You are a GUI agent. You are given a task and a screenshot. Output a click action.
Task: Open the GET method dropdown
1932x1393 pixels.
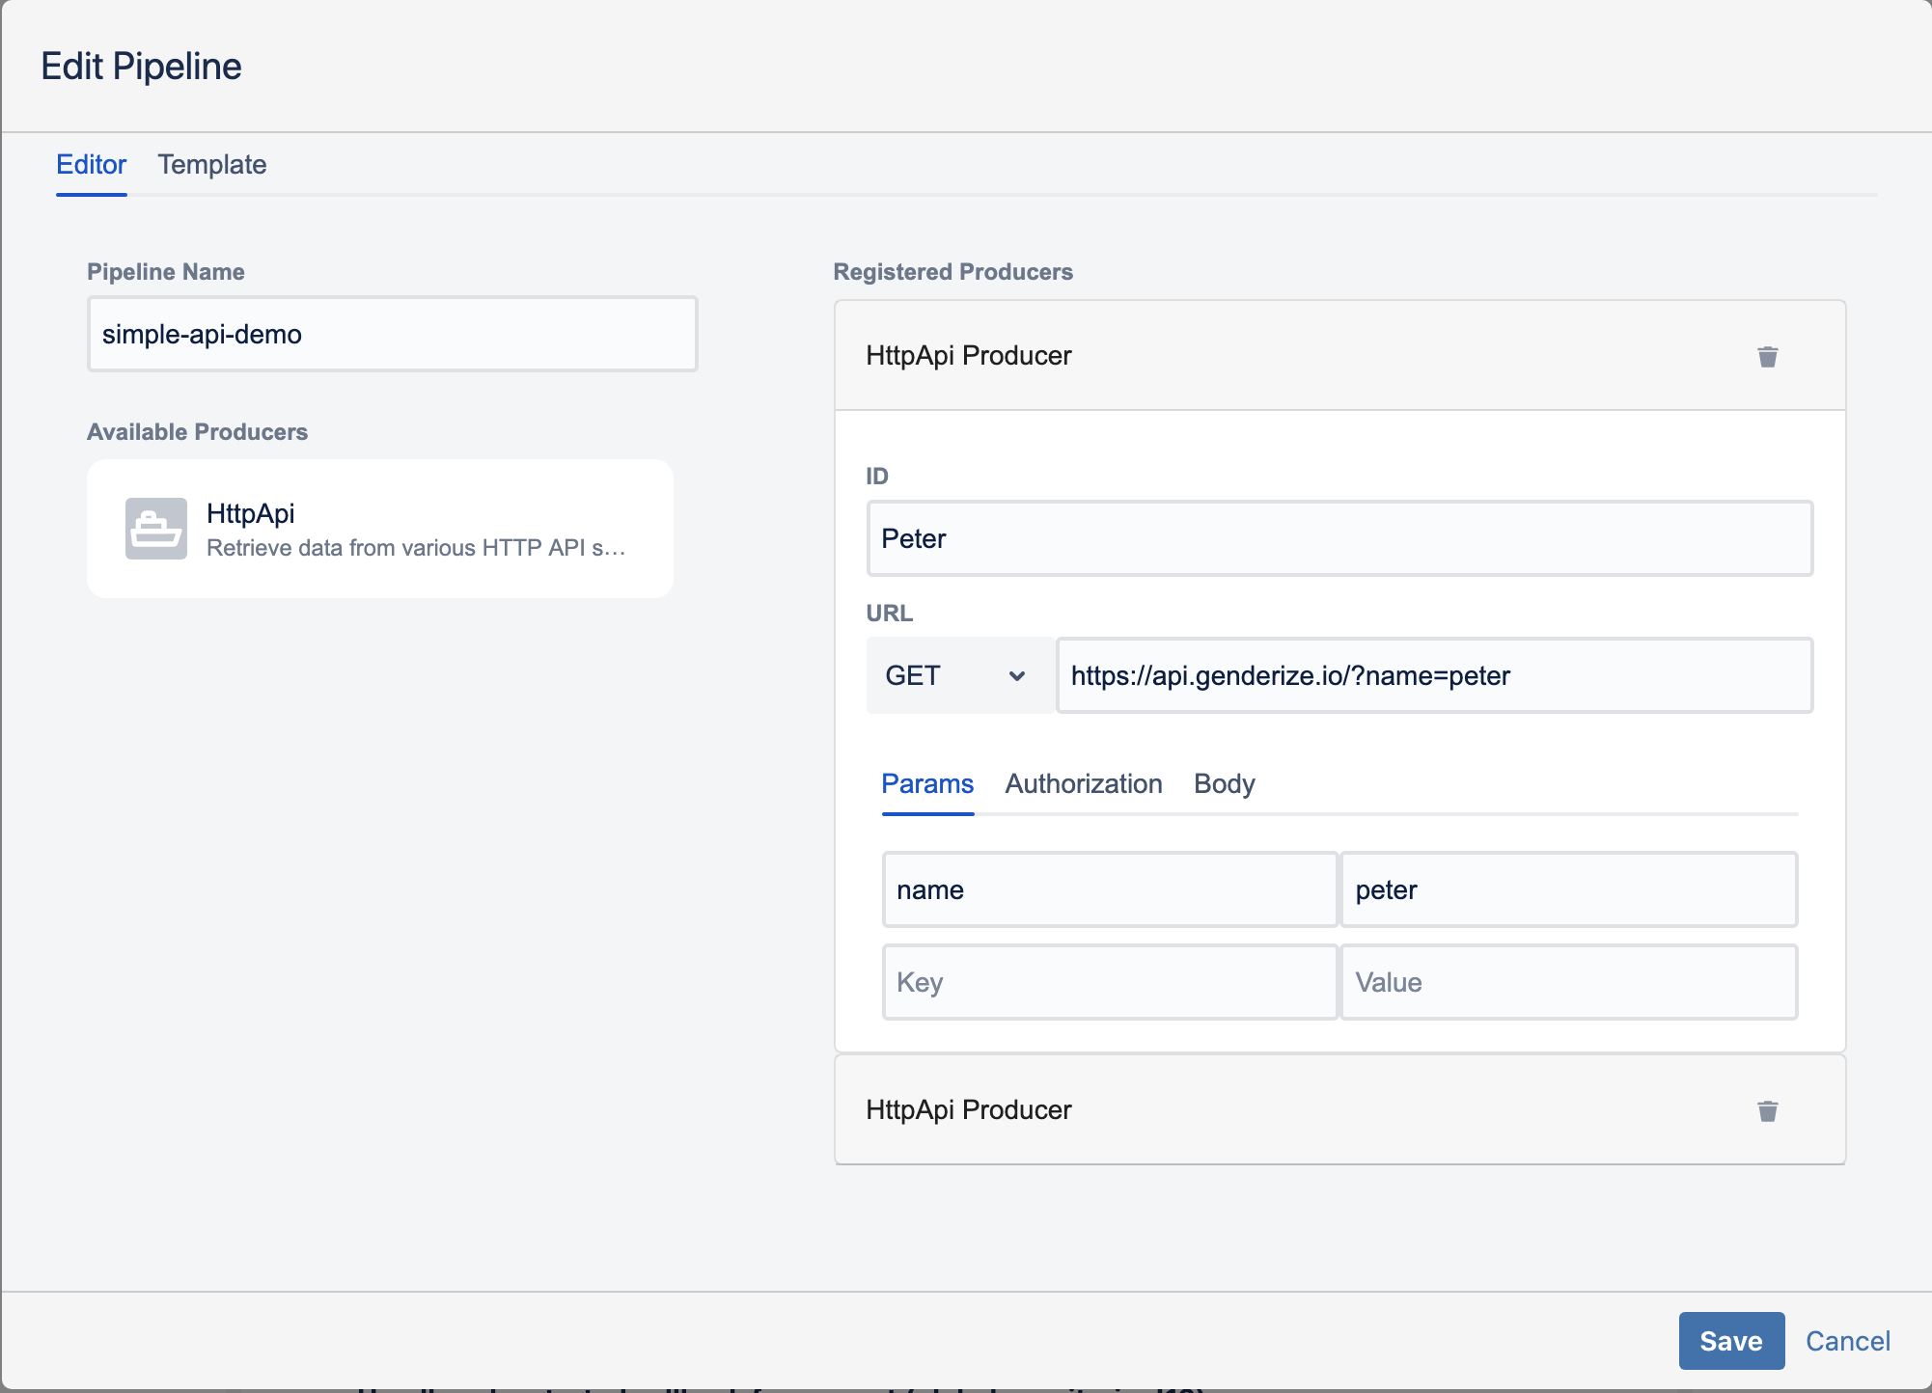point(956,675)
